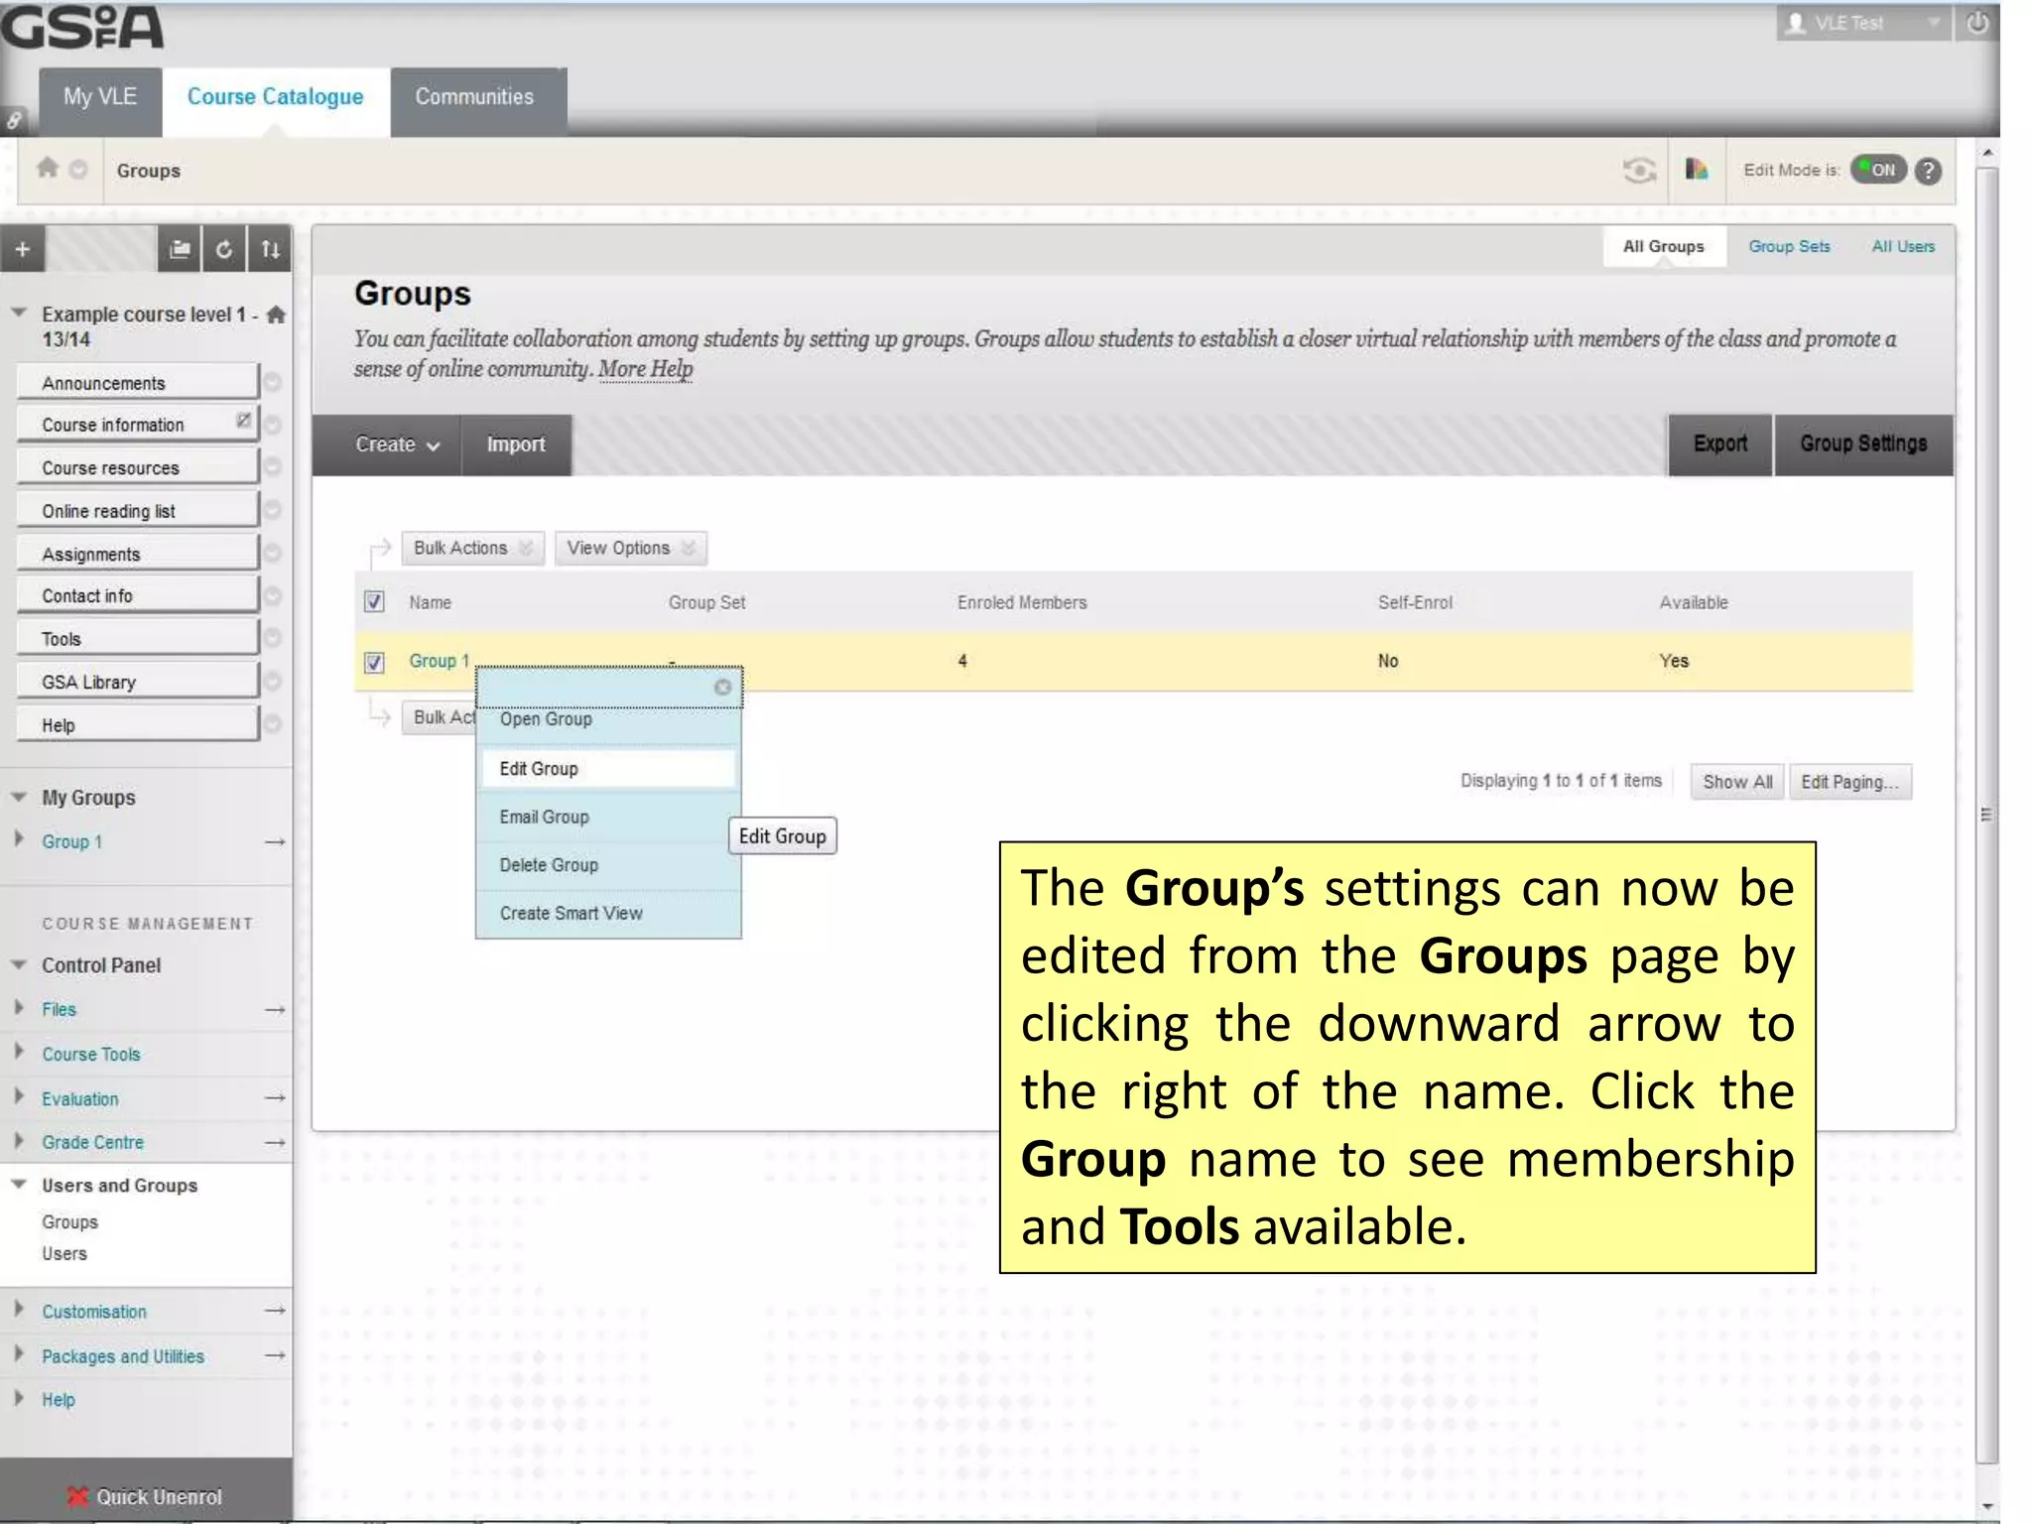Screen dimensions: 2032x1524
Task: Sort by the Enroled Members column header
Action: point(1021,602)
